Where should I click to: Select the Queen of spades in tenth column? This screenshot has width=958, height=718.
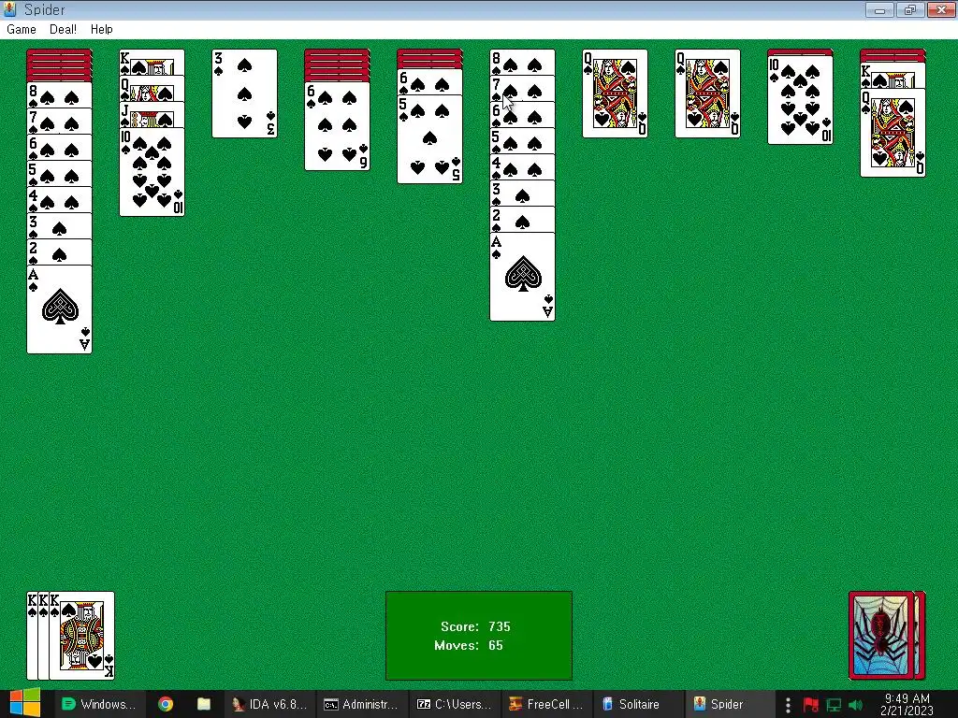893,133
